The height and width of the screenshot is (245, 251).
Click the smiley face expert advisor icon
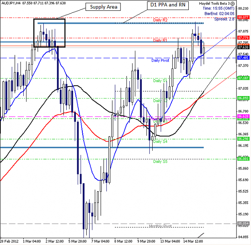[x=233, y=4]
